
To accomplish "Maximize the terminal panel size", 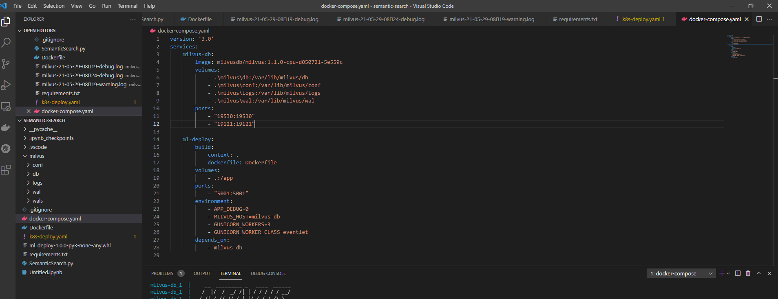I will click(759, 273).
